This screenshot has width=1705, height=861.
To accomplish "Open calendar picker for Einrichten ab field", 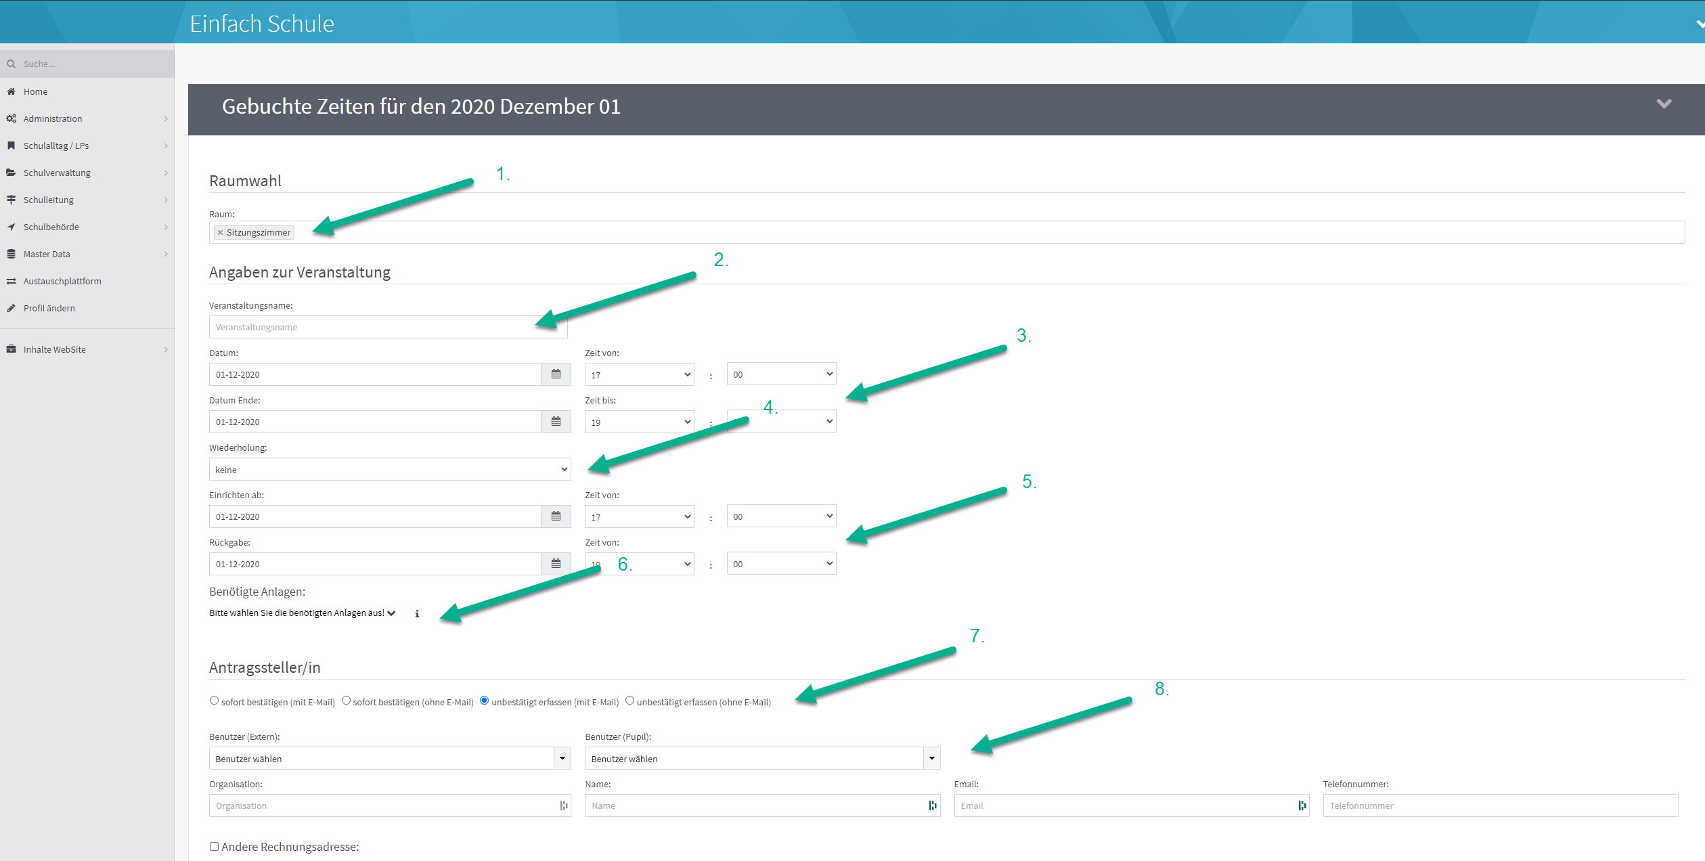I will tap(556, 516).
